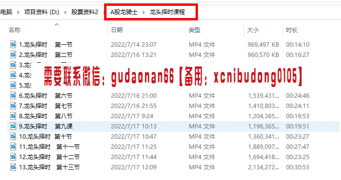Sort files by 日期 column header

117,30
